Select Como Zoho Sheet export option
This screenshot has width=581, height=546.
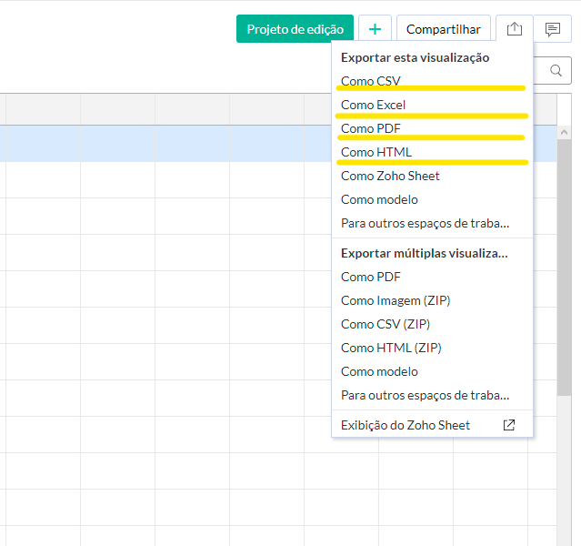tap(432, 176)
